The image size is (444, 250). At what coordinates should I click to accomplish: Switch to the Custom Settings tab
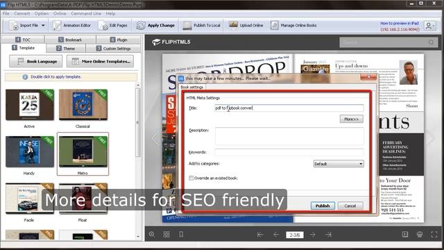tap(113, 49)
